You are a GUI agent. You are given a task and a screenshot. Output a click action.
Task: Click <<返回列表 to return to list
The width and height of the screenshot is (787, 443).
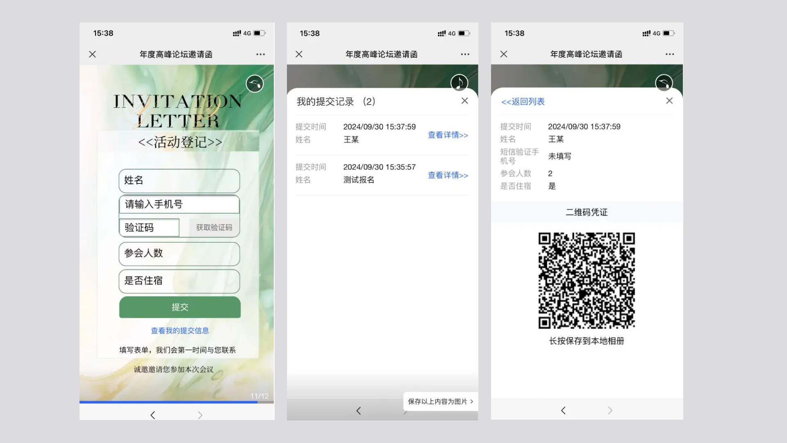click(x=523, y=102)
